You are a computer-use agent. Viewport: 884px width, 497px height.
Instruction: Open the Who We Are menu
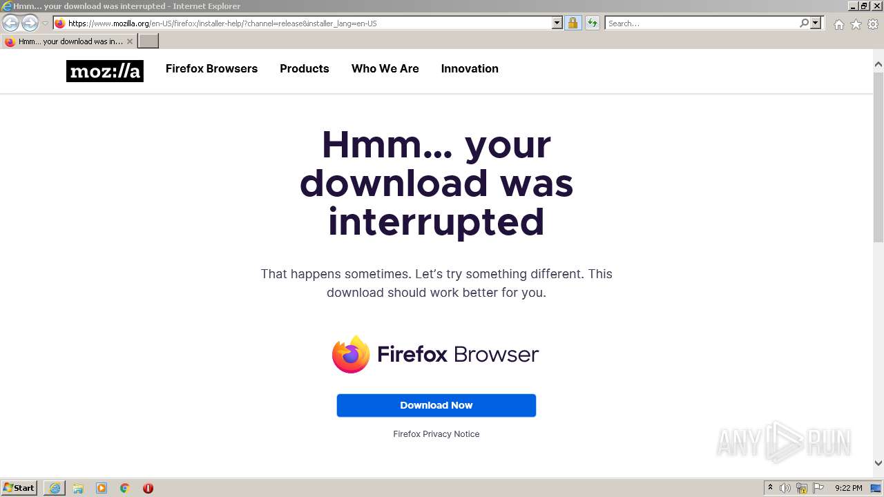point(385,69)
